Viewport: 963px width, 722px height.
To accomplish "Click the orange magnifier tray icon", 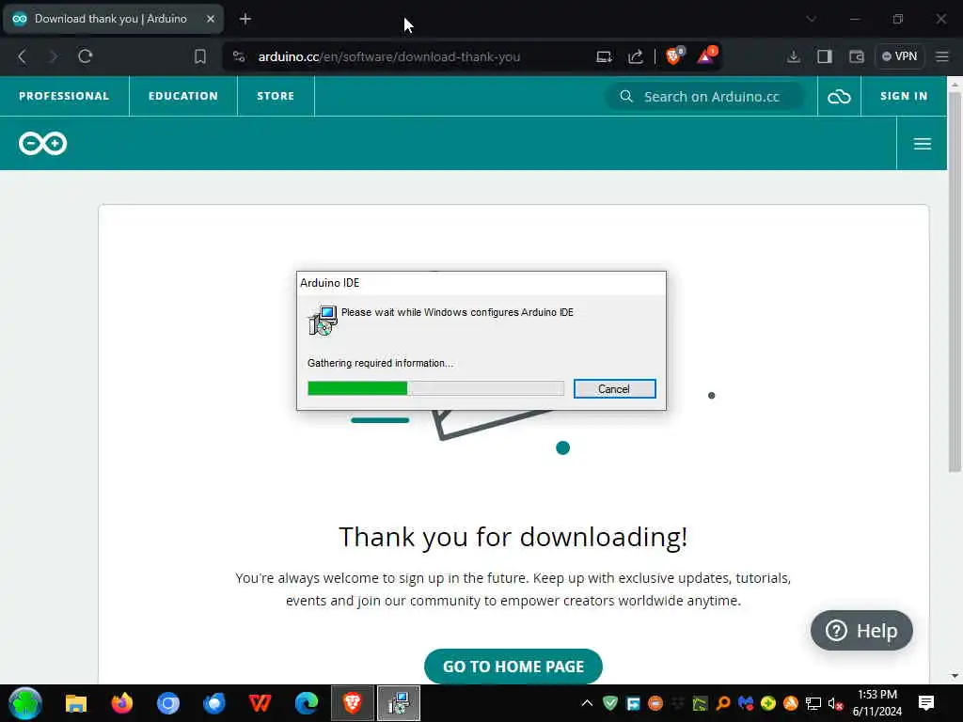I will click(723, 703).
